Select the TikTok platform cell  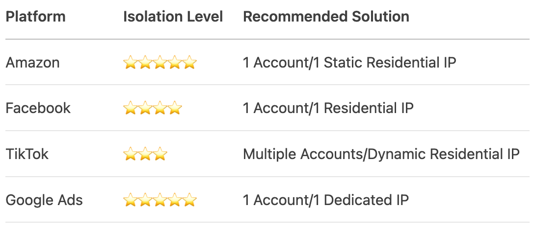coord(27,154)
